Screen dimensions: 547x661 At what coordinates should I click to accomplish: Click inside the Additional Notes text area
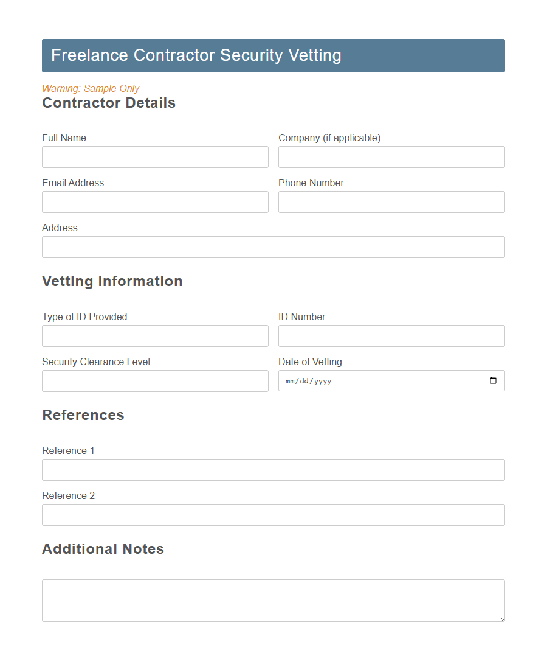click(x=273, y=600)
